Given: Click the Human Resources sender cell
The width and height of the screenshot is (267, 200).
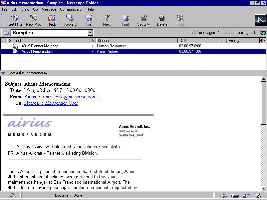Looking at the screenshot, I should tap(112, 46).
